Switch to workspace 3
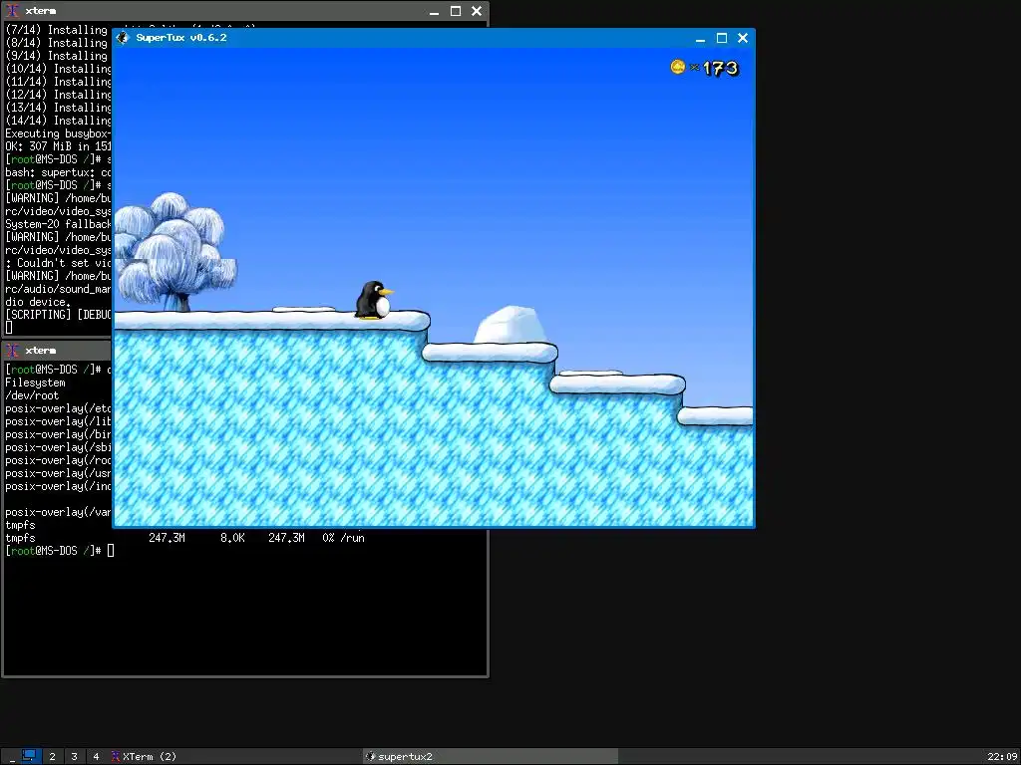This screenshot has height=765, width=1021. [x=74, y=757]
